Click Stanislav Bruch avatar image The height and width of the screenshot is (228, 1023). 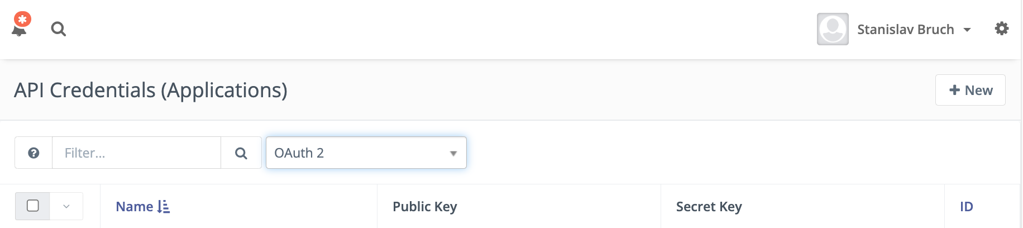coord(833,29)
